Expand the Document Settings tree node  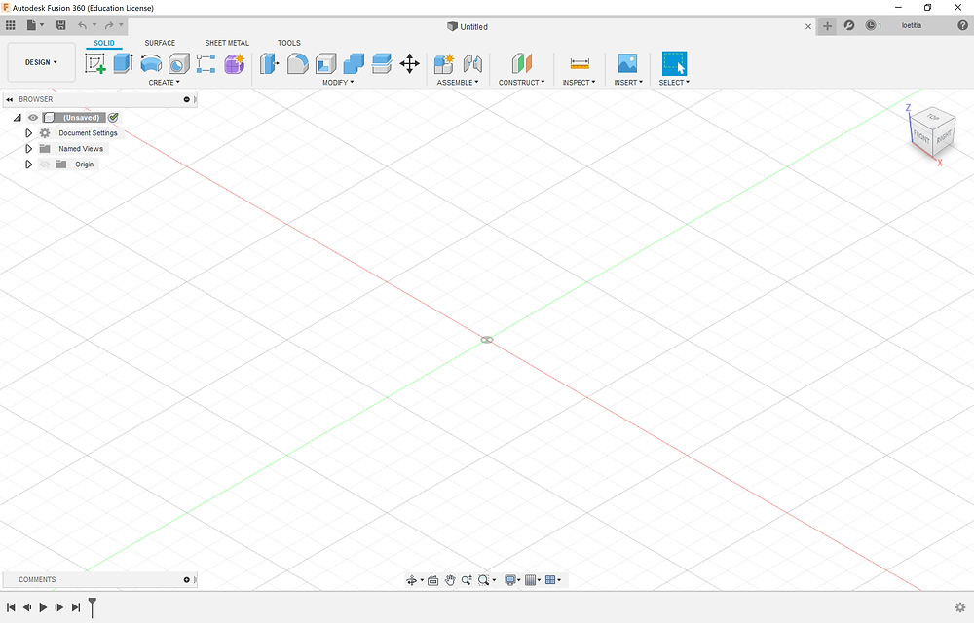(28, 132)
